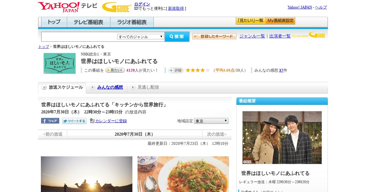This screenshot has height=192, width=366.
Task: Click the 4129人が見たい！ count text
Action: pyautogui.click(x=142, y=70)
